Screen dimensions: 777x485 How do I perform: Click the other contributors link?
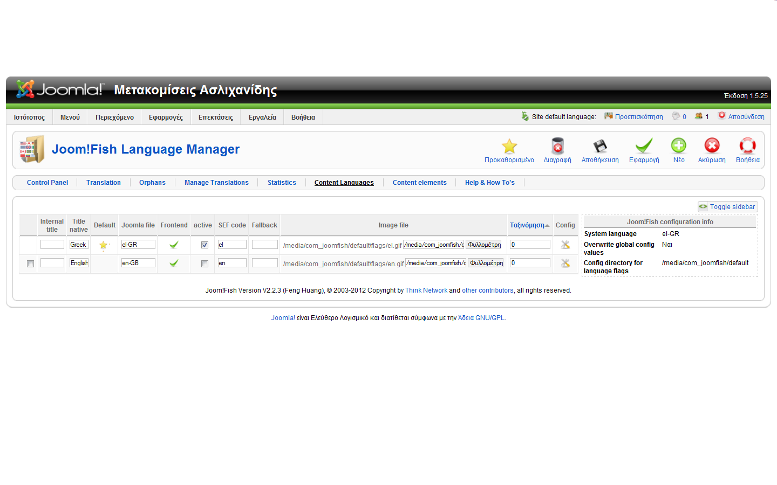point(488,290)
